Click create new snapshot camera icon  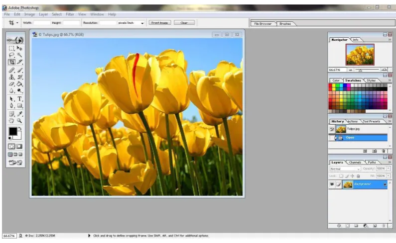375,151
